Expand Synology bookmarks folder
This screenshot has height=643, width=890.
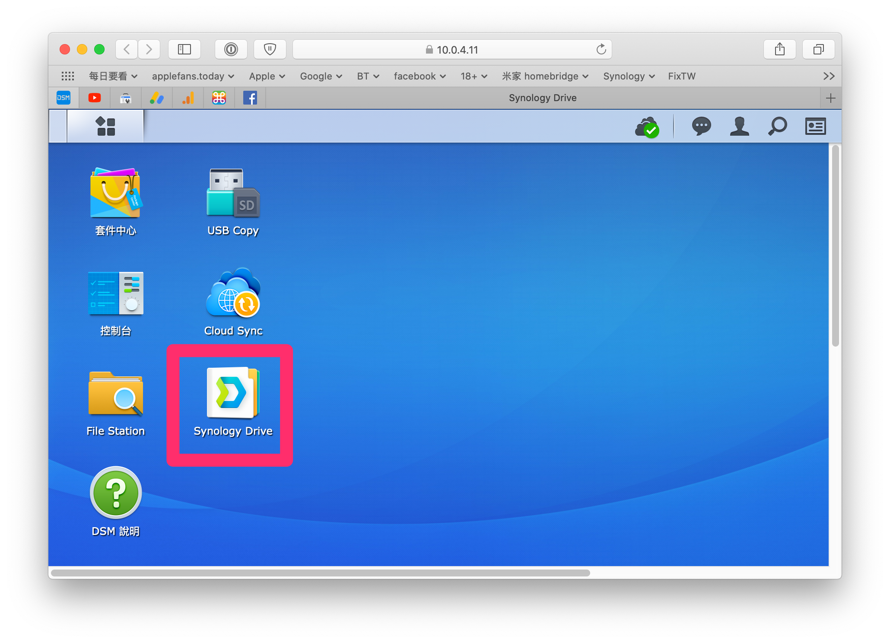629,76
